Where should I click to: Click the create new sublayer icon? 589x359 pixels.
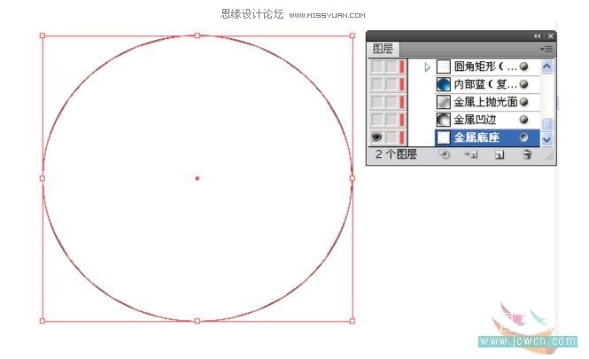point(470,154)
